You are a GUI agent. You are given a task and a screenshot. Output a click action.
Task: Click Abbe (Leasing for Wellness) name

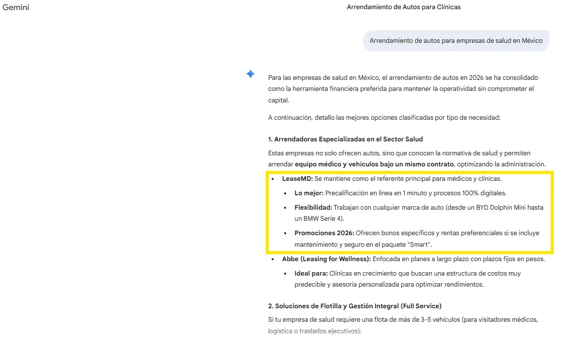tap(326, 259)
